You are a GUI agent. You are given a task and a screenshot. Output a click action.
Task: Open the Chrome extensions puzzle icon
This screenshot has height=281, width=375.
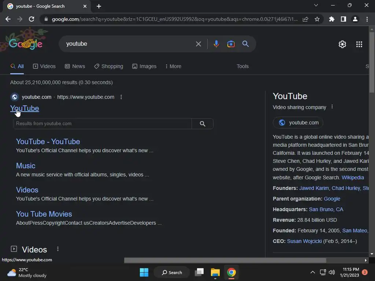(x=332, y=19)
